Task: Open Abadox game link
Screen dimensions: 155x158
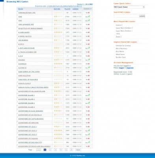Action: coord(22,60)
